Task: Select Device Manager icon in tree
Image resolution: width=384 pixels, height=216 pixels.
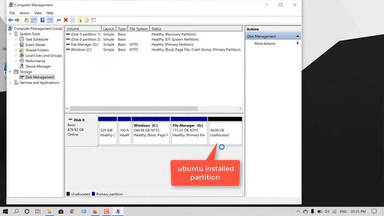Action: [22, 66]
